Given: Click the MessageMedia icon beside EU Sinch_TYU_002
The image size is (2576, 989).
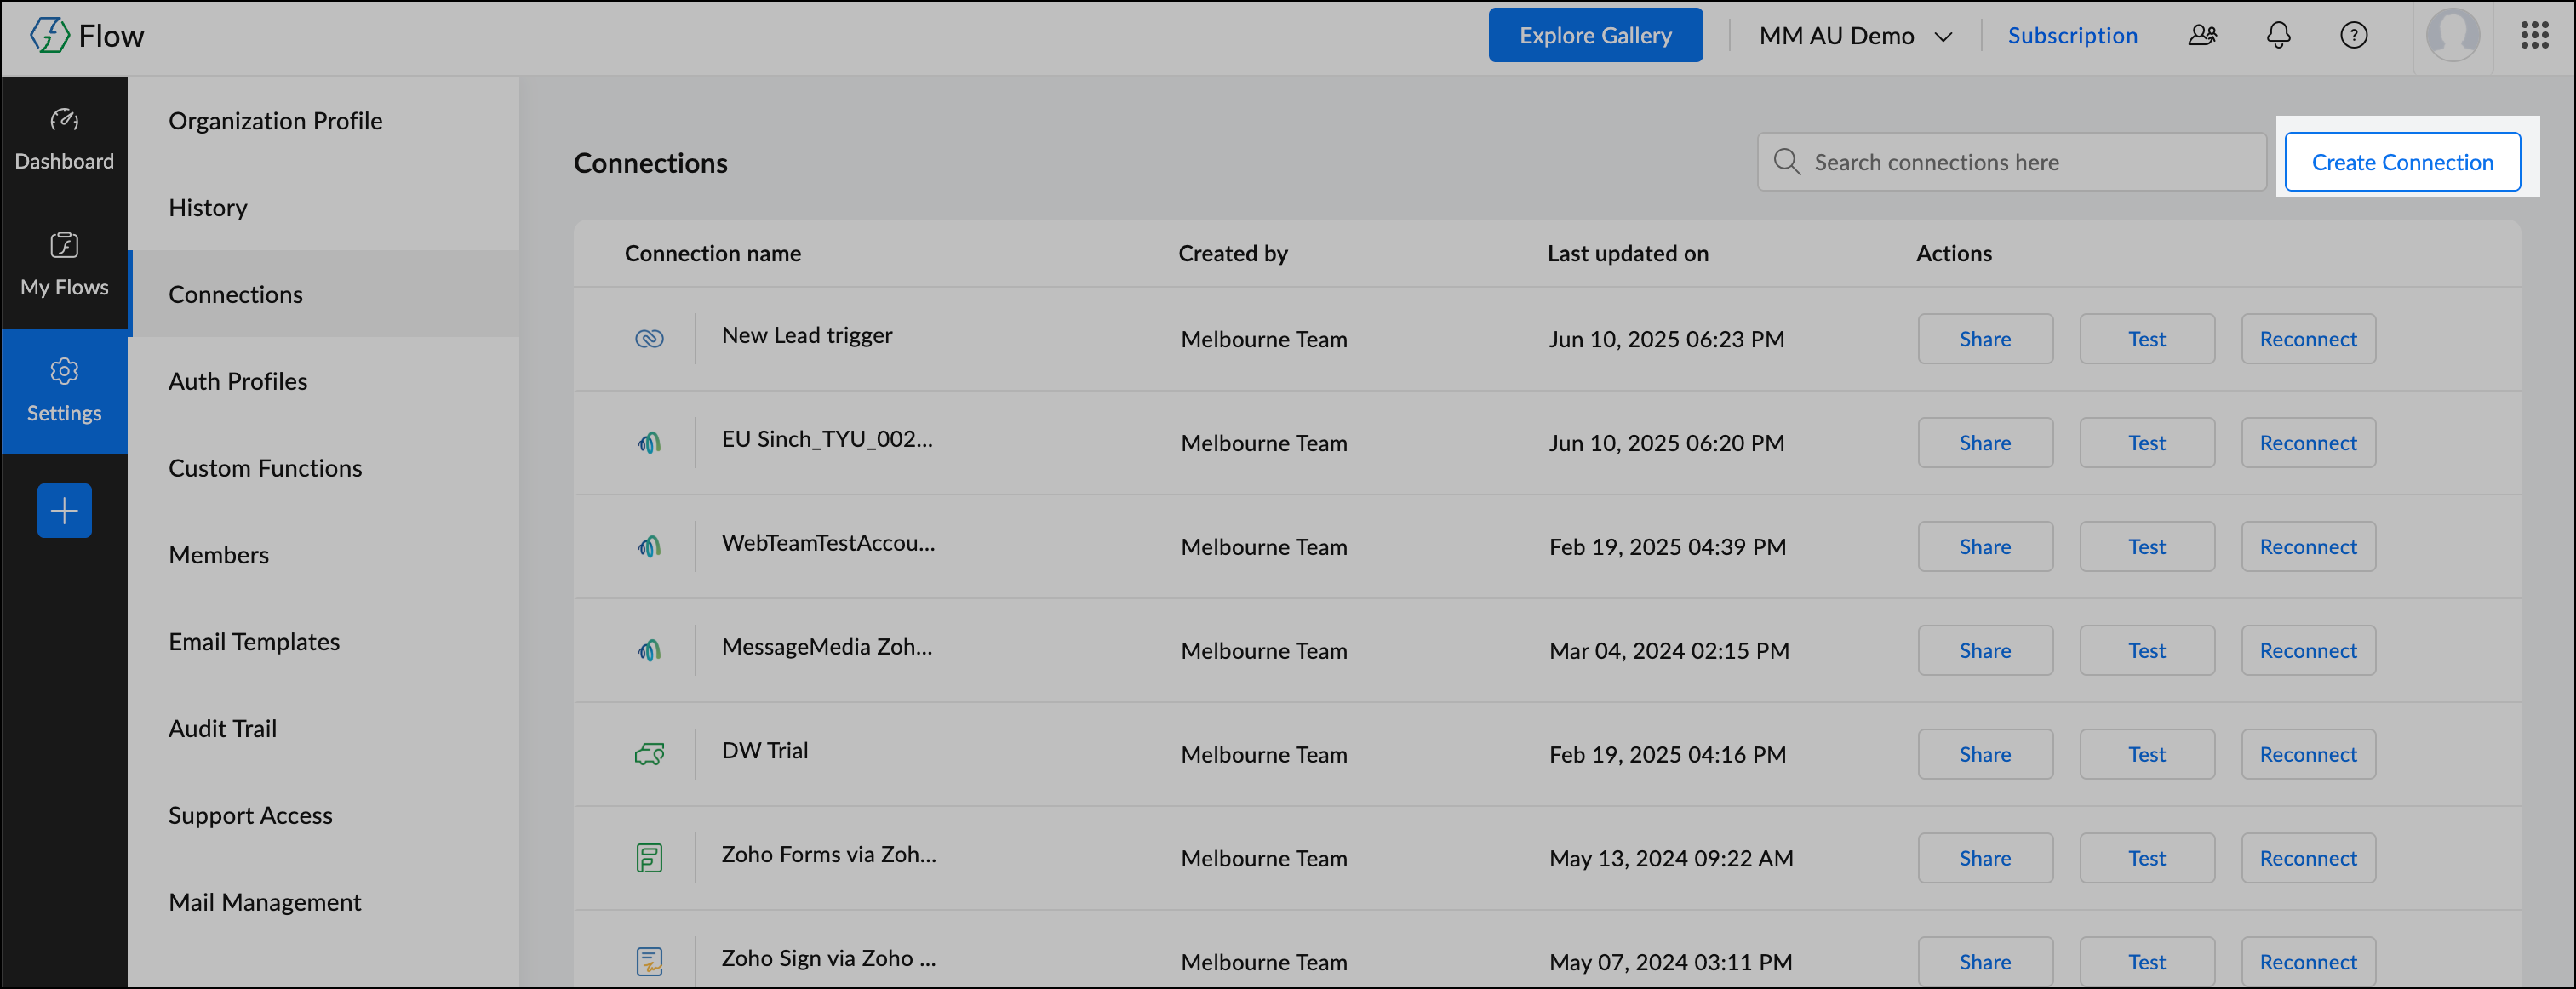Looking at the screenshot, I should click(649, 442).
